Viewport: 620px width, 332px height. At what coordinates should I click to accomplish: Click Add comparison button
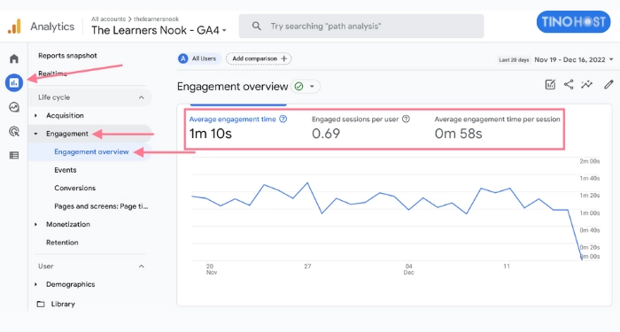(259, 58)
